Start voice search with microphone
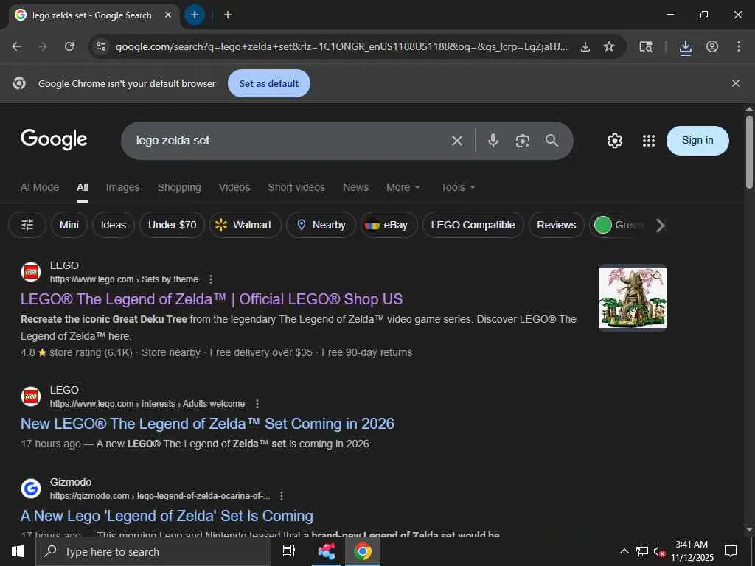The image size is (755, 566). tap(493, 141)
